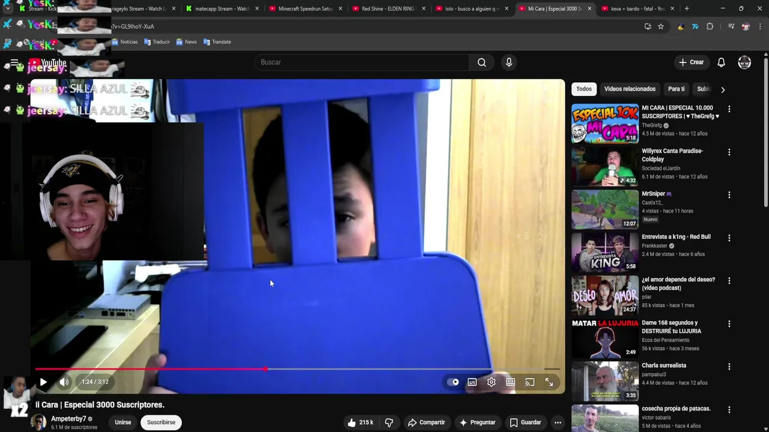
Task: Open more actions below the video
Action: pyautogui.click(x=558, y=422)
